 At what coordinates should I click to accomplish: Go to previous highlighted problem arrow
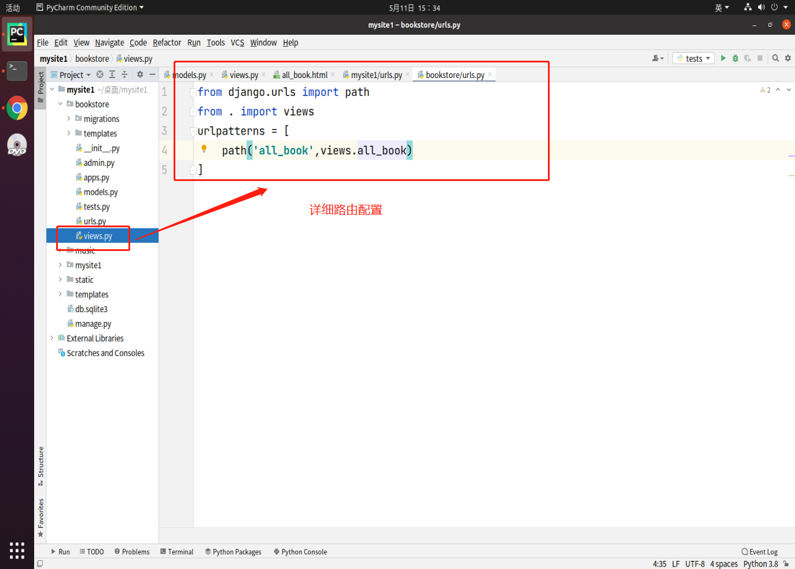coord(778,90)
